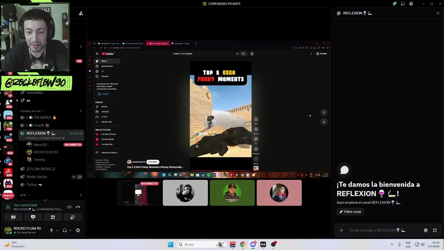
Task: Click the green leaf icon in title bar
Action: point(394,4)
